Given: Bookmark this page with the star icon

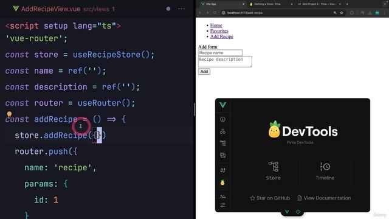Looking at the screenshot, I should tap(342, 13).
